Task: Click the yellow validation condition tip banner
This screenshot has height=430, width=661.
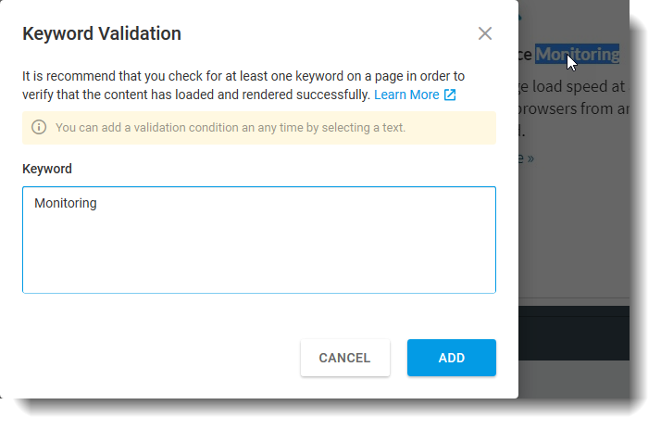Action: tap(259, 128)
